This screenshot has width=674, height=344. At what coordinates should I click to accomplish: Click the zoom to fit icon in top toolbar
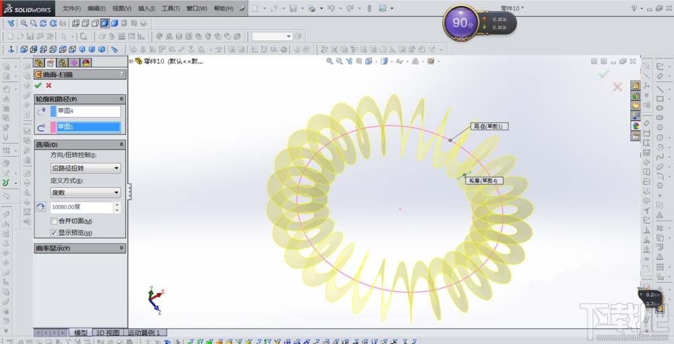tap(24, 23)
